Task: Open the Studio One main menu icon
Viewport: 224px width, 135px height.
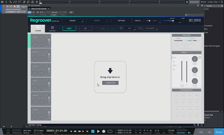Action: (2, 2)
